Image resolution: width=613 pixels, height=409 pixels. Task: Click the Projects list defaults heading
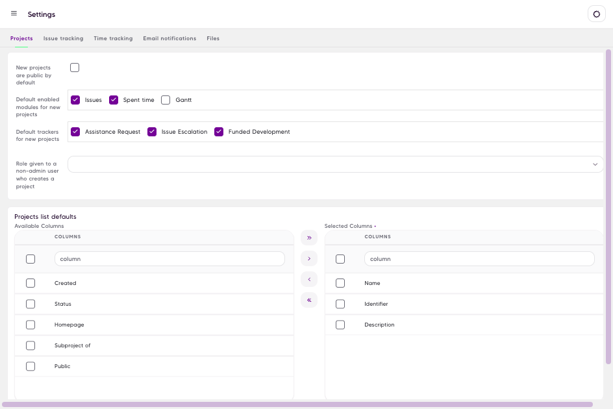(45, 217)
